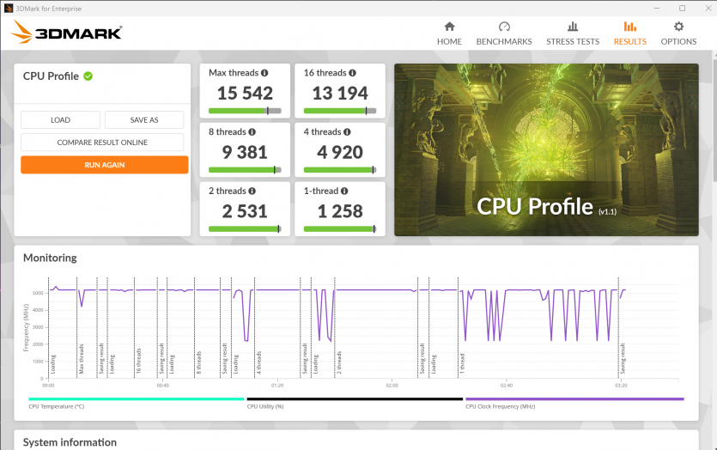Screen dimensions: 717x450
Task: Click info icon next to Max threads
Action: pos(264,73)
